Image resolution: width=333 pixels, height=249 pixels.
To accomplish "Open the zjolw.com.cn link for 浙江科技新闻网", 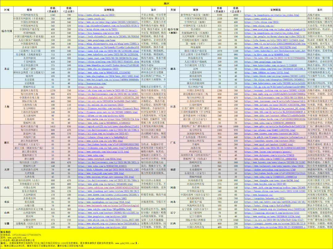I will (100, 141).
